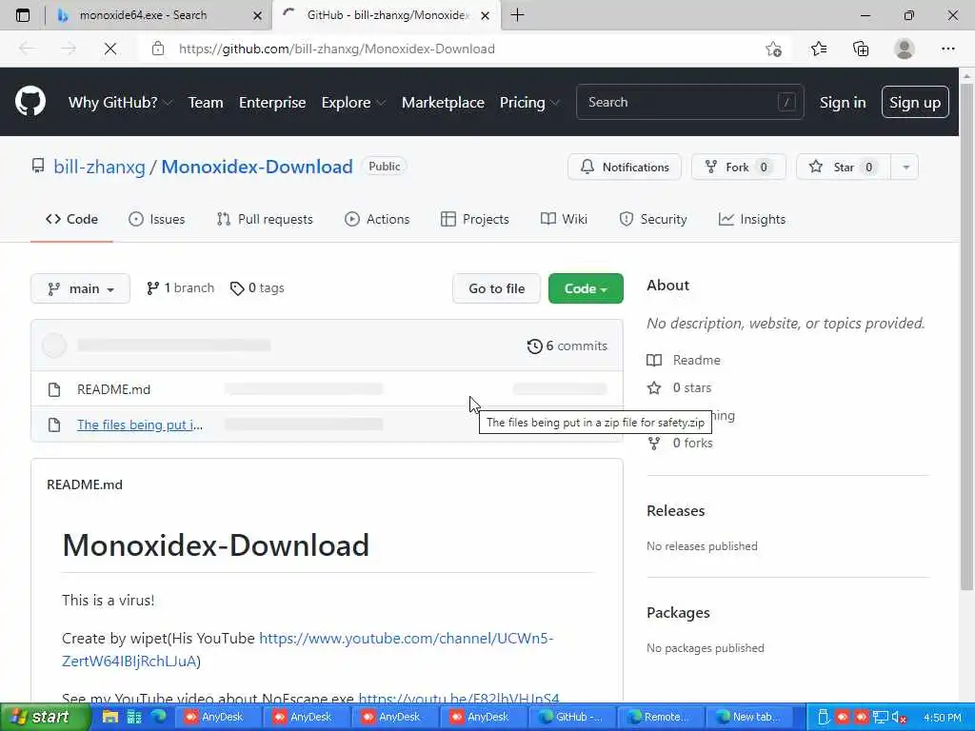The image size is (975, 731).
Task: Open bill-zhanxg owner profile link
Action: click(99, 167)
